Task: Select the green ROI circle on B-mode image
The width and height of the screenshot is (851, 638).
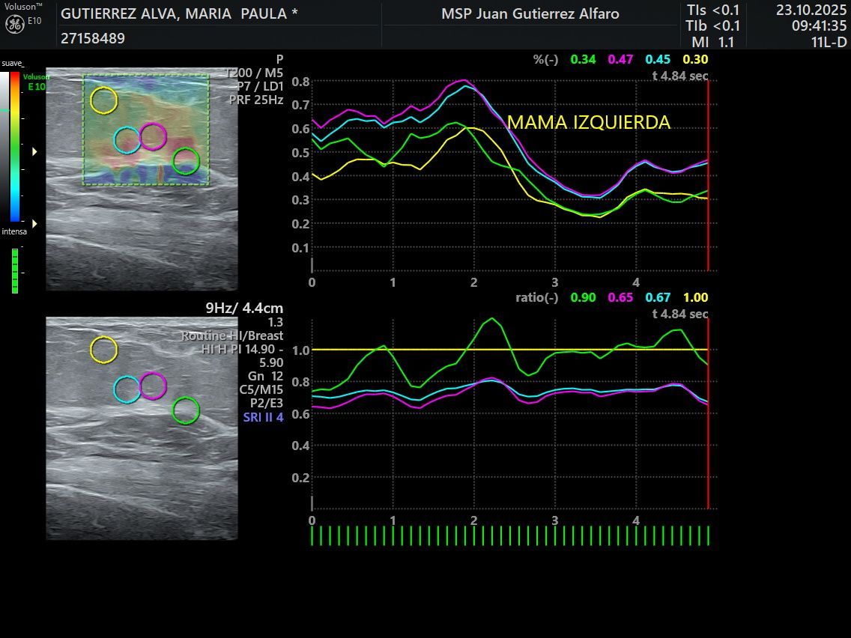Action: 186,410
